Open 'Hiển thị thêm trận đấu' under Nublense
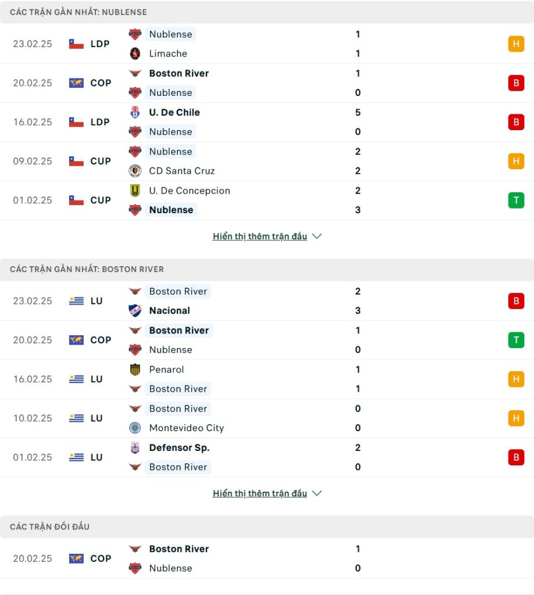534x595 pixels. [260, 236]
